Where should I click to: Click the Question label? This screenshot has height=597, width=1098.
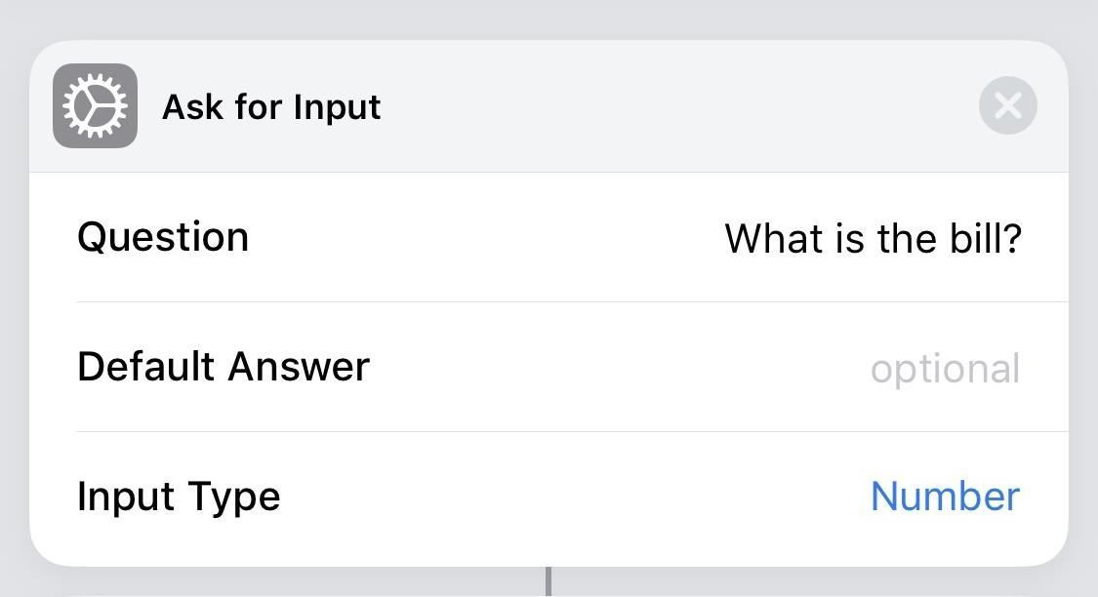click(163, 237)
